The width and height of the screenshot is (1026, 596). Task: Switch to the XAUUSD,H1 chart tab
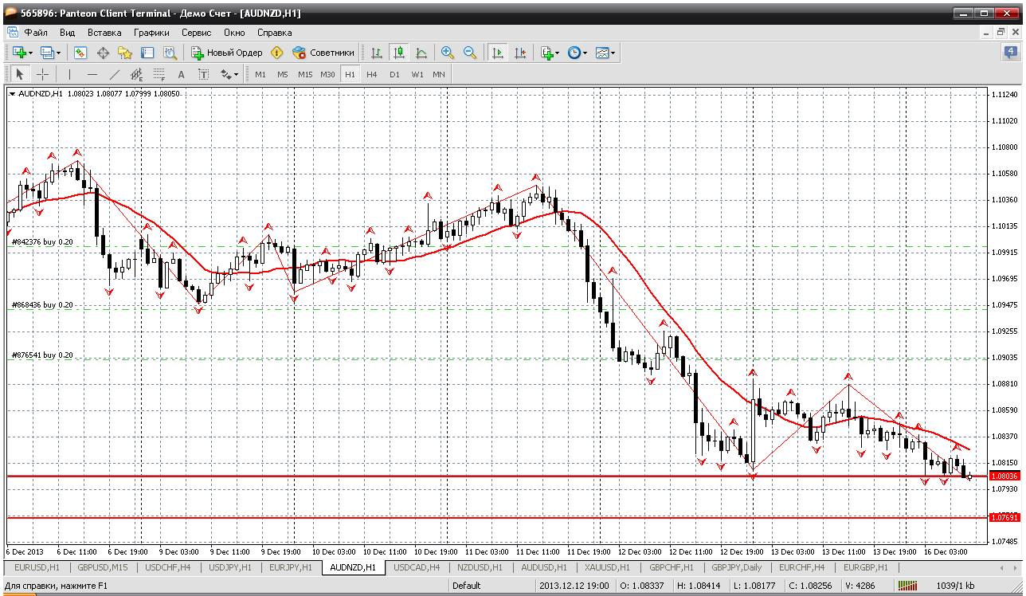(x=606, y=567)
